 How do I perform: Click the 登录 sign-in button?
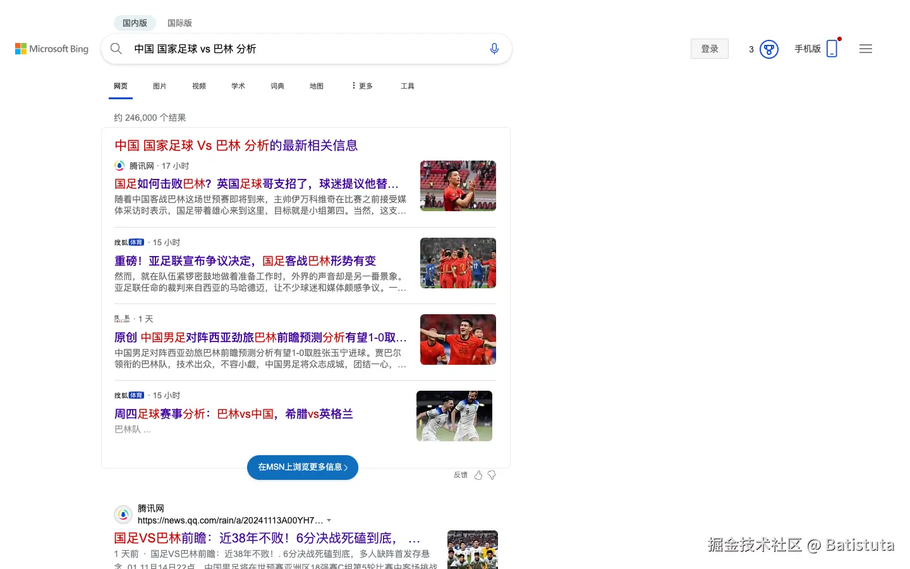click(x=710, y=49)
